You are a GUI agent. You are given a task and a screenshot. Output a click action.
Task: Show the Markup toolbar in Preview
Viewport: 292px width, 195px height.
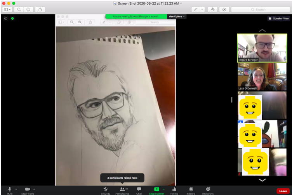224,9
